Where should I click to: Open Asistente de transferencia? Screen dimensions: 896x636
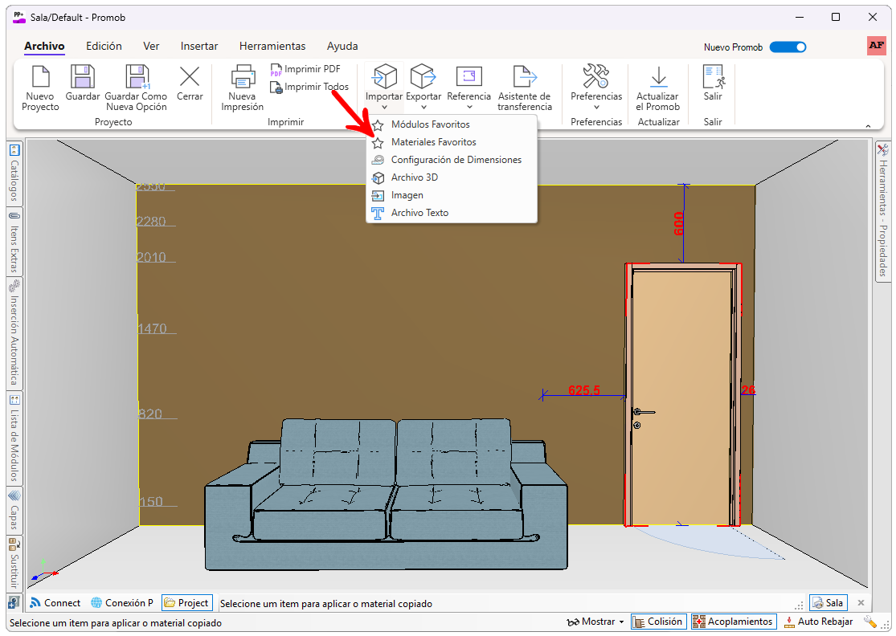tap(525, 78)
